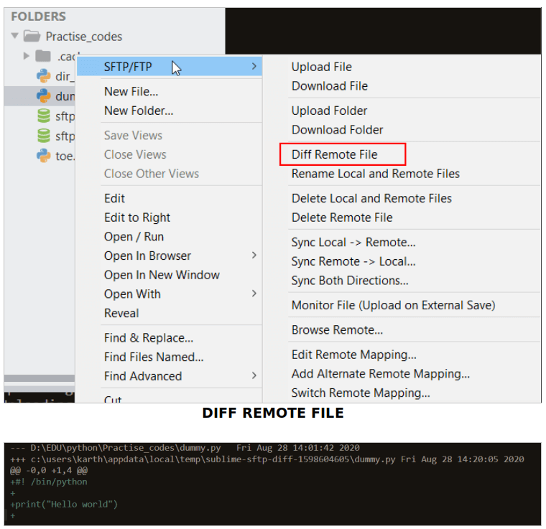Click the Practise_codes open folder icon
This screenshot has width=546, height=529.
click(x=31, y=36)
